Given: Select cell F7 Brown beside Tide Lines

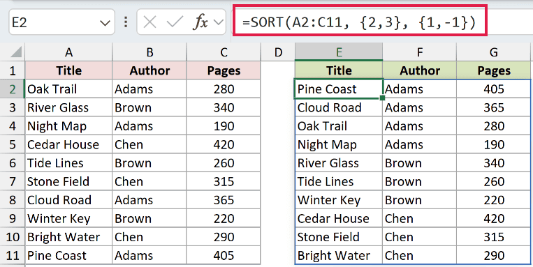Looking at the screenshot, I should pos(419,181).
